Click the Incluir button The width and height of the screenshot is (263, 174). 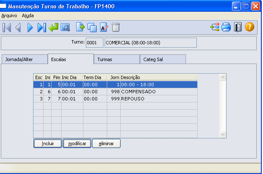(48, 143)
